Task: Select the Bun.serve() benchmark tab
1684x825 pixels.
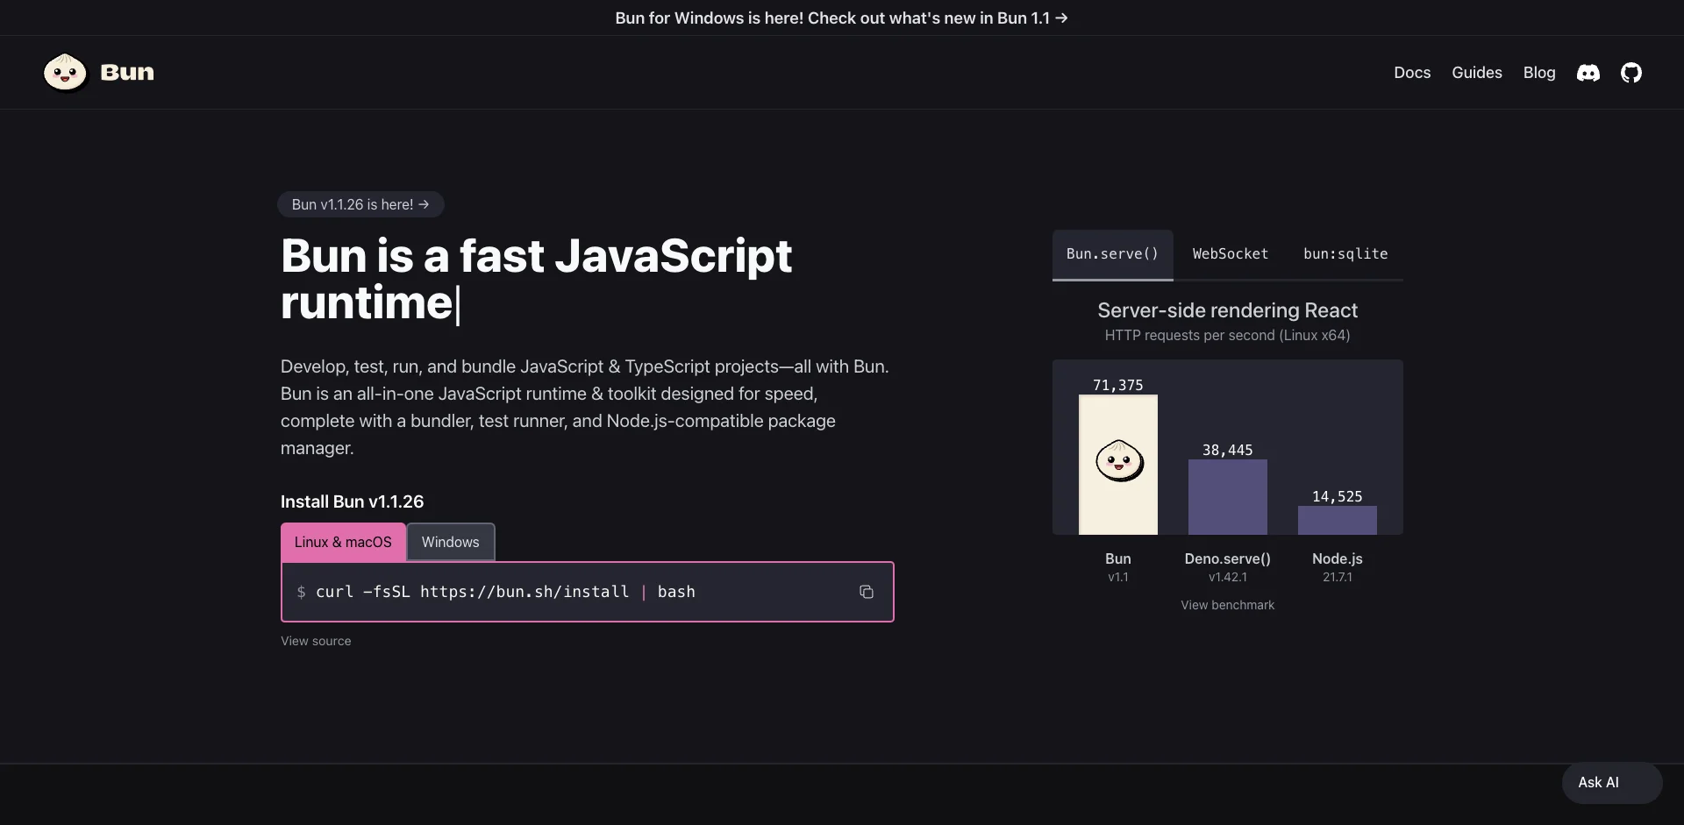Action: point(1112,254)
